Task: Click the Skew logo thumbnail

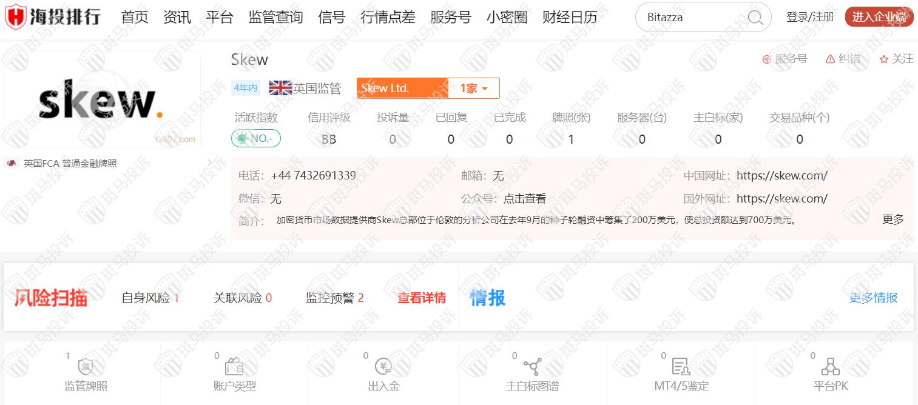Action: (102, 100)
